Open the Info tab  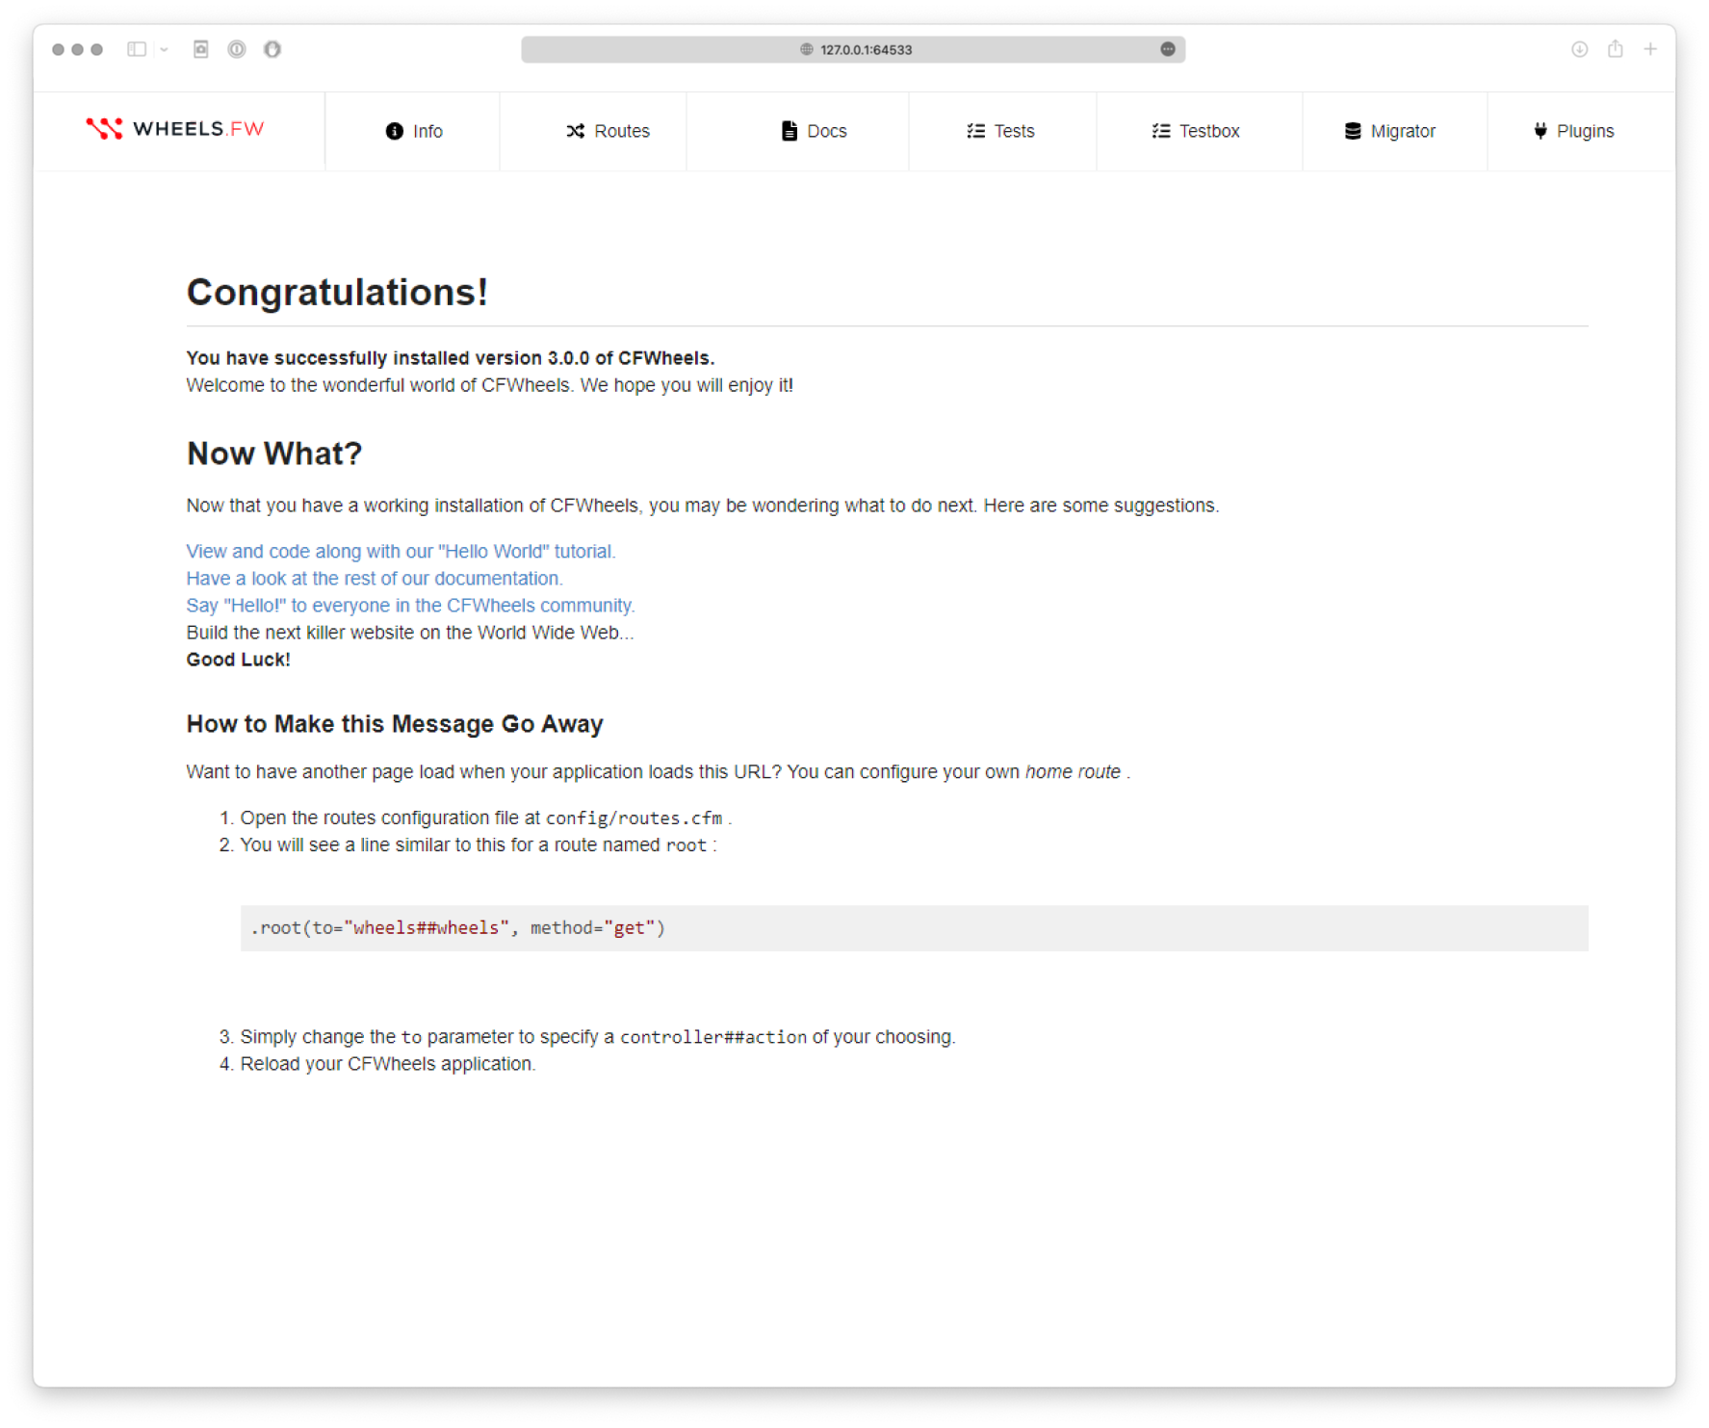[x=414, y=131]
